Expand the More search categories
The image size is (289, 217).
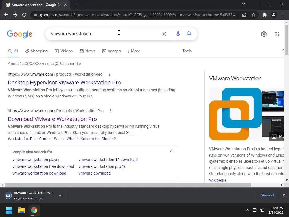tap(134, 51)
